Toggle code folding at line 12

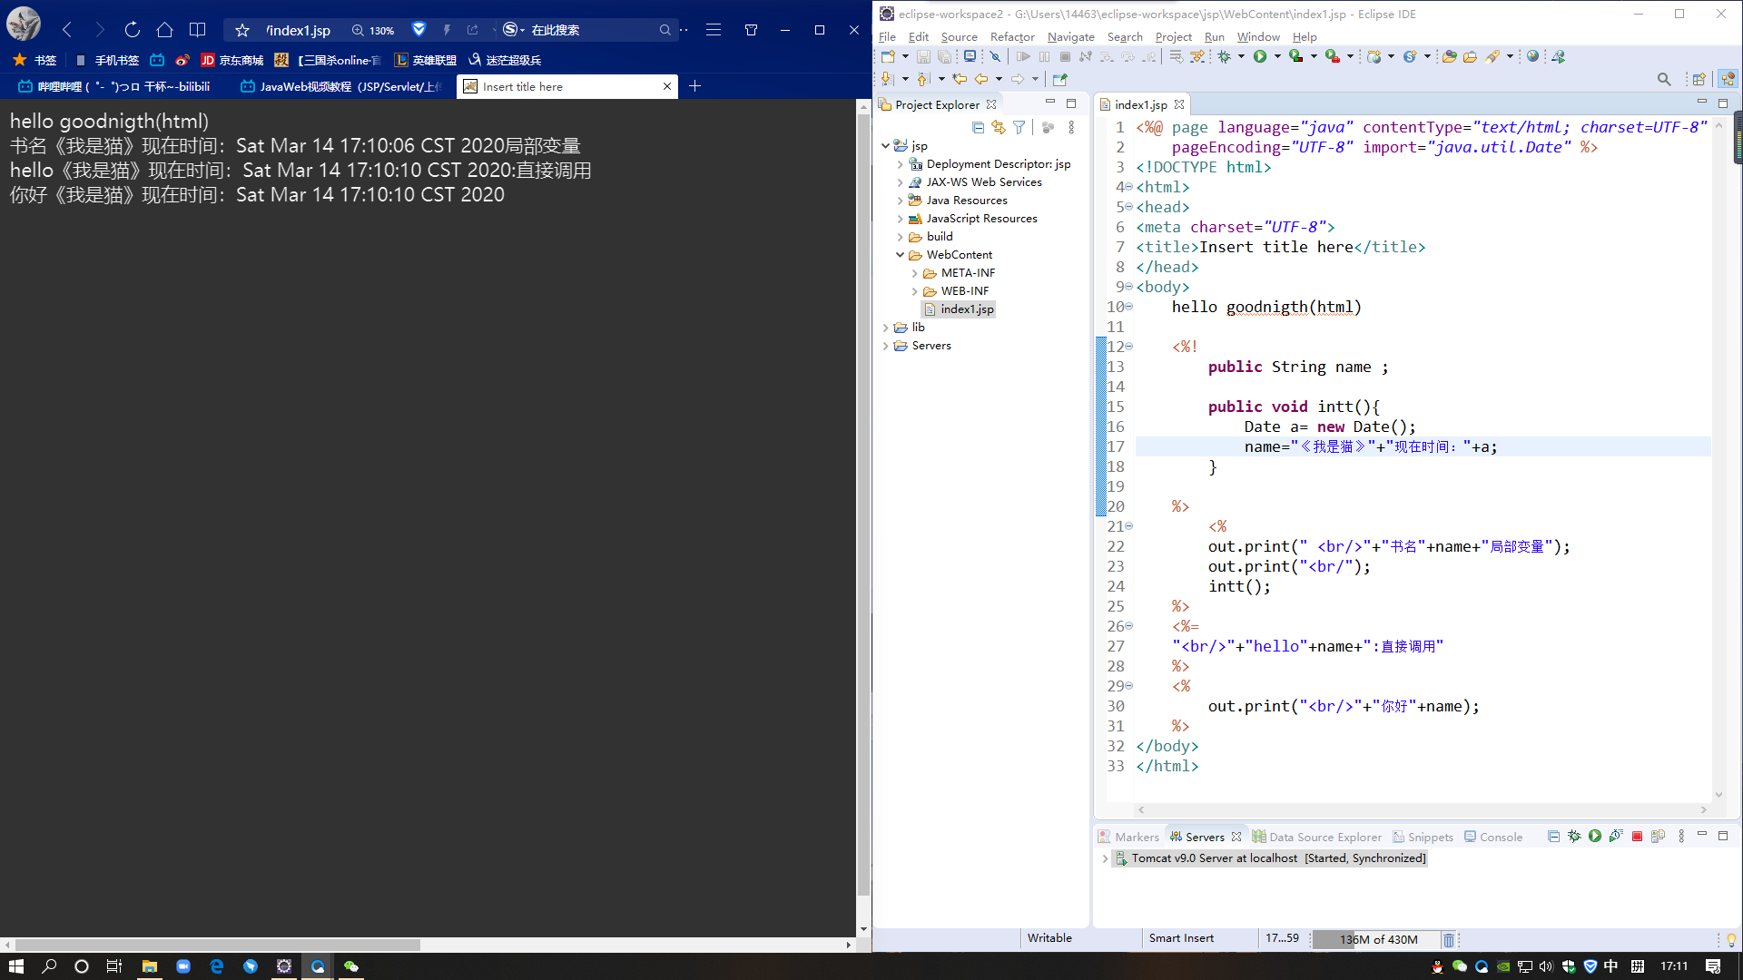pos(1129,347)
